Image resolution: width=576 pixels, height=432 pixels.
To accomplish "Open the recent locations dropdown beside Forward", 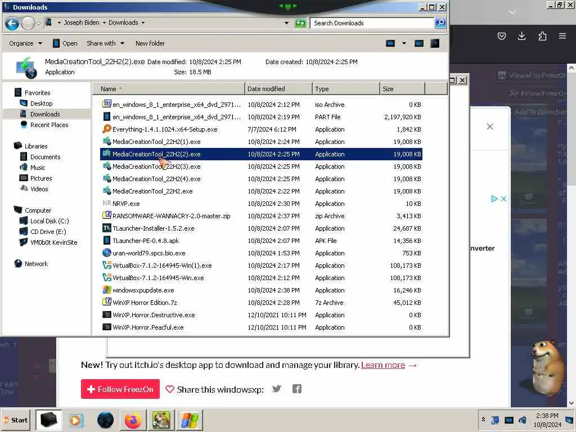I will (38, 24).
